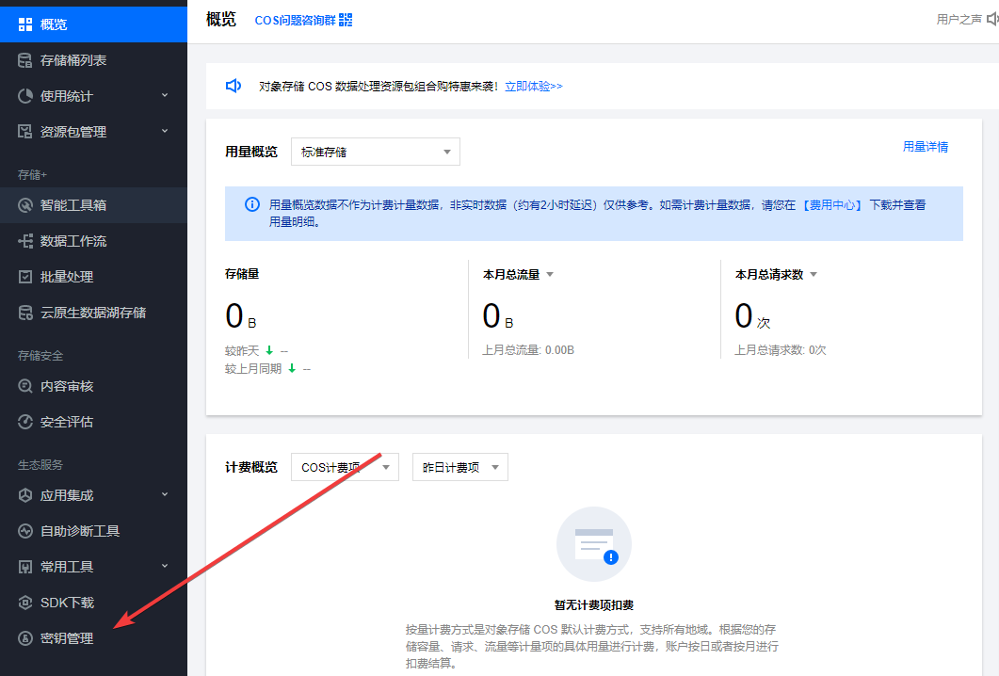Open 用量详情 usage details
Screen dimensions: 999x676
click(x=925, y=148)
